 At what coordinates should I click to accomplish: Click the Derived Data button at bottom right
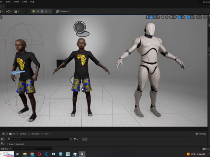[x=206, y=149]
